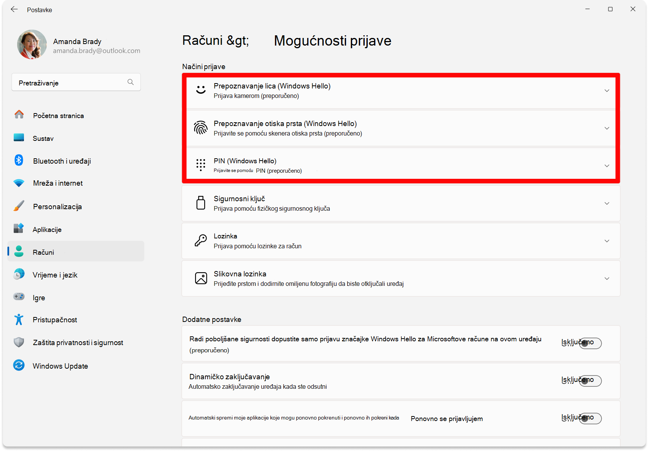Maximize the Postavke window

tap(610, 9)
